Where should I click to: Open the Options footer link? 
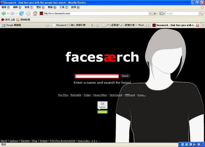click(14, 141)
